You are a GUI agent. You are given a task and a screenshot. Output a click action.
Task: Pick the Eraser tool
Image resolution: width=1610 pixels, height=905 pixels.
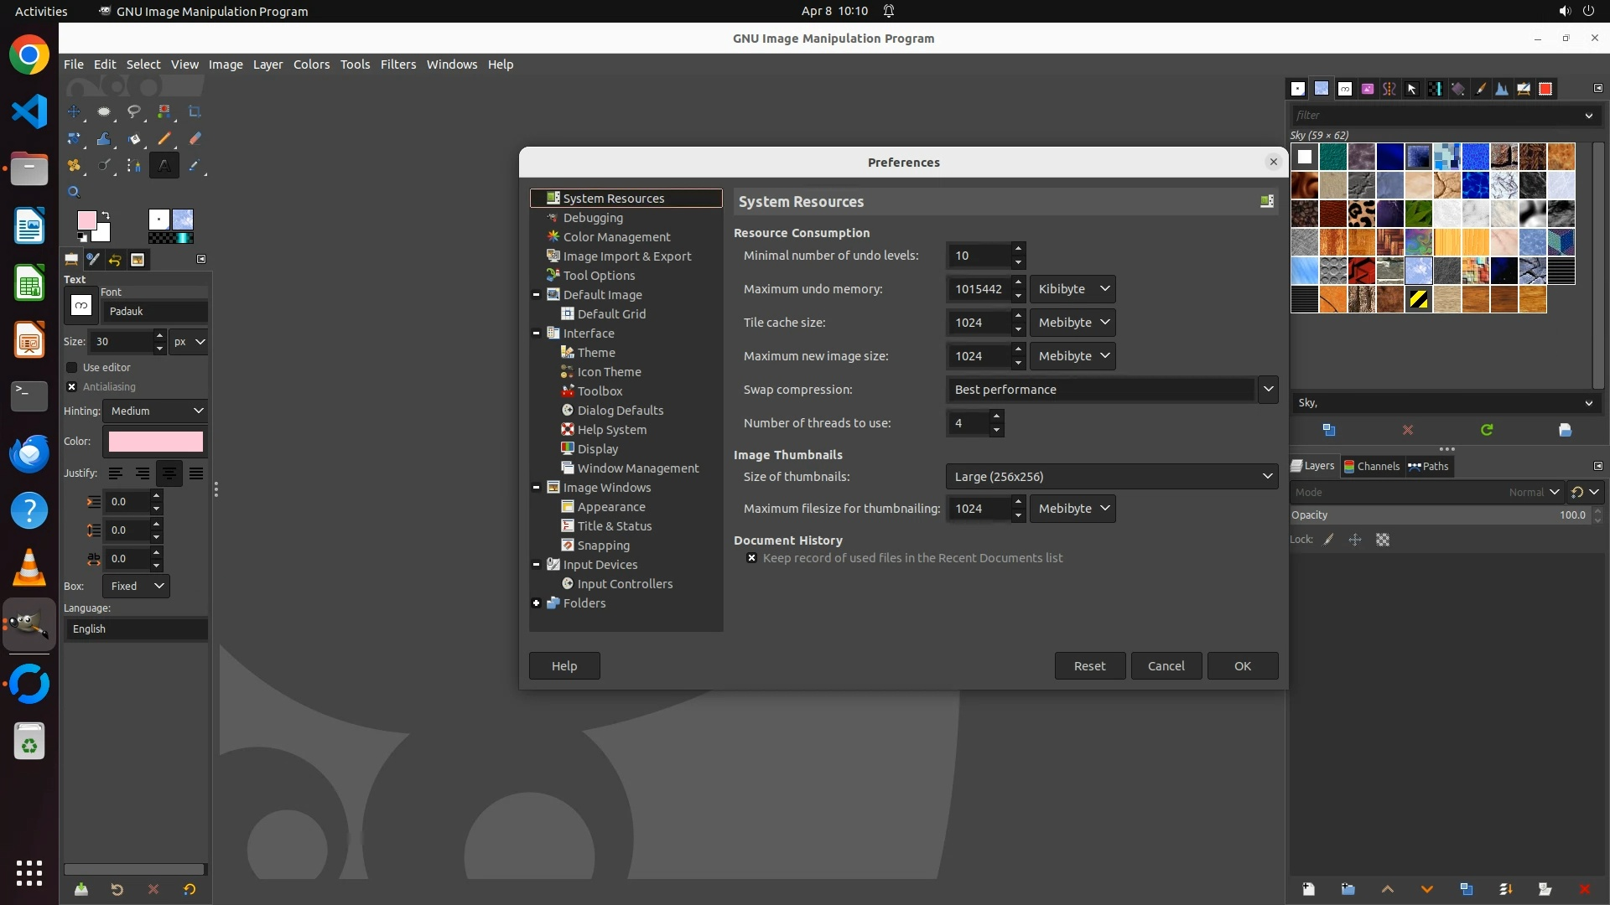click(195, 138)
